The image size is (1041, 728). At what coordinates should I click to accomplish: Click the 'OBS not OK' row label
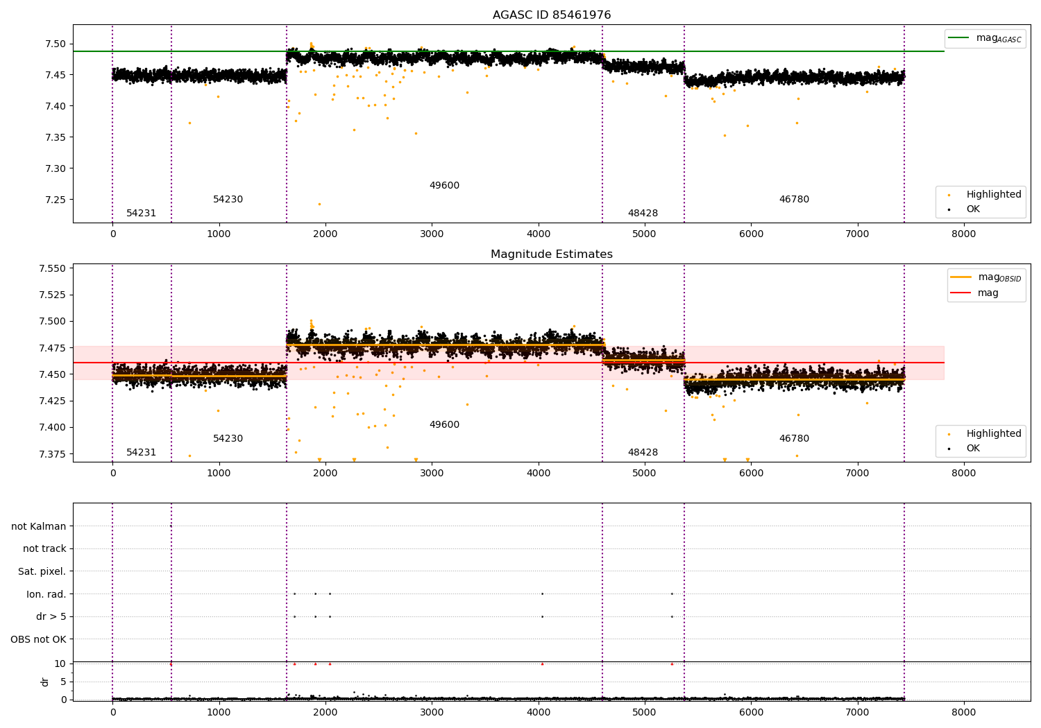(39, 639)
